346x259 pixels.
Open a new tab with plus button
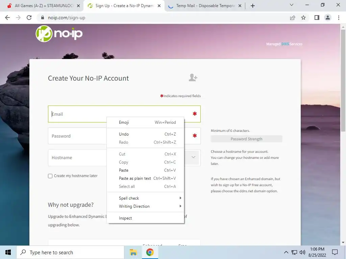(253, 6)
